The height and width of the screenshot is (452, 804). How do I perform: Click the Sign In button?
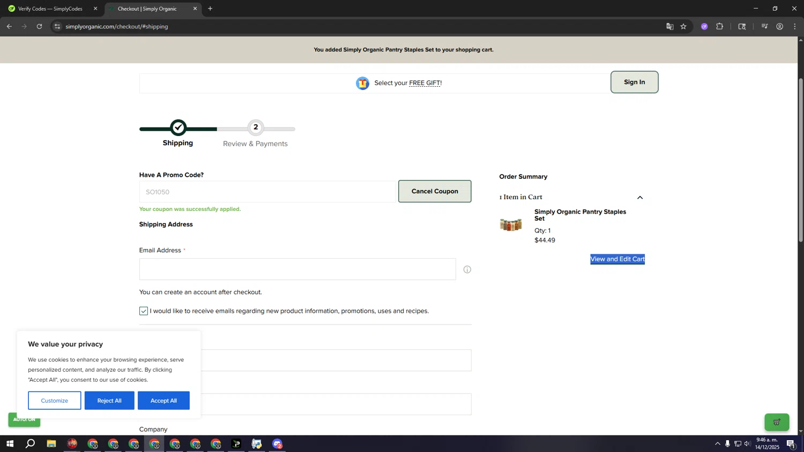coord(635,82)
